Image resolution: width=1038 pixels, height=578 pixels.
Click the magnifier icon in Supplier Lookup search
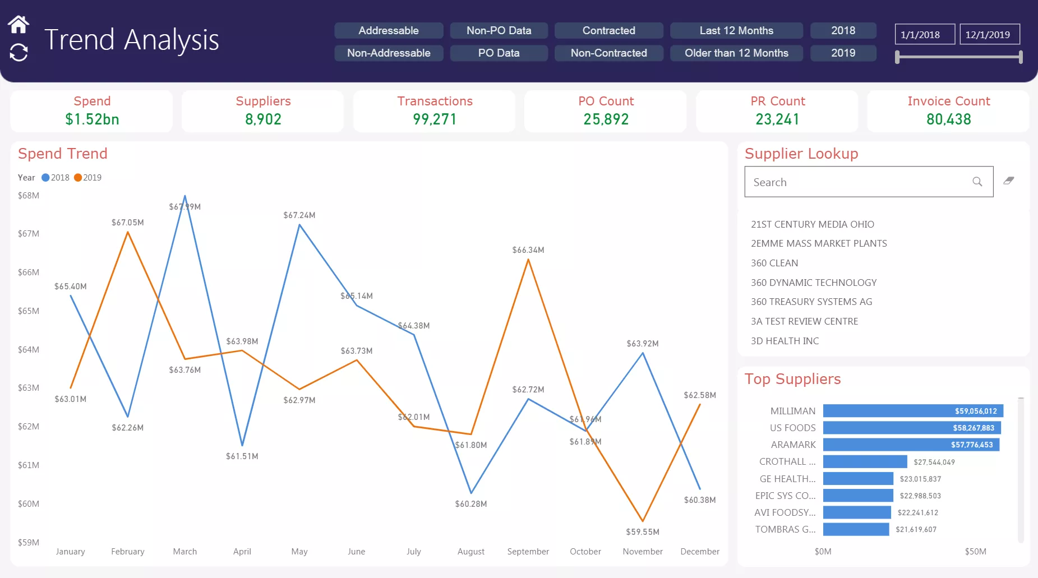[977, 182]
